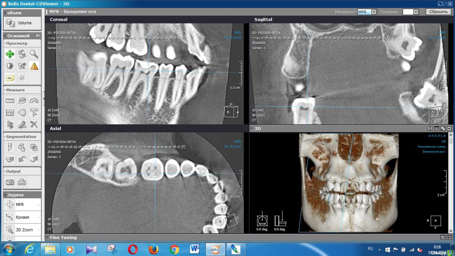Select the green pan/move tool
The image size is (455, 256).
(10, 54)
